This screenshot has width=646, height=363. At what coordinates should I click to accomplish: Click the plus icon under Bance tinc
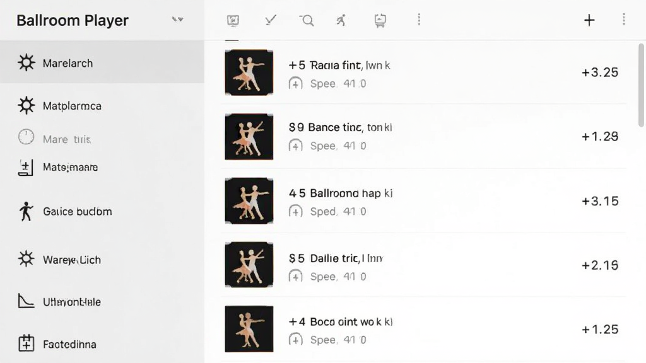[295, 146]
